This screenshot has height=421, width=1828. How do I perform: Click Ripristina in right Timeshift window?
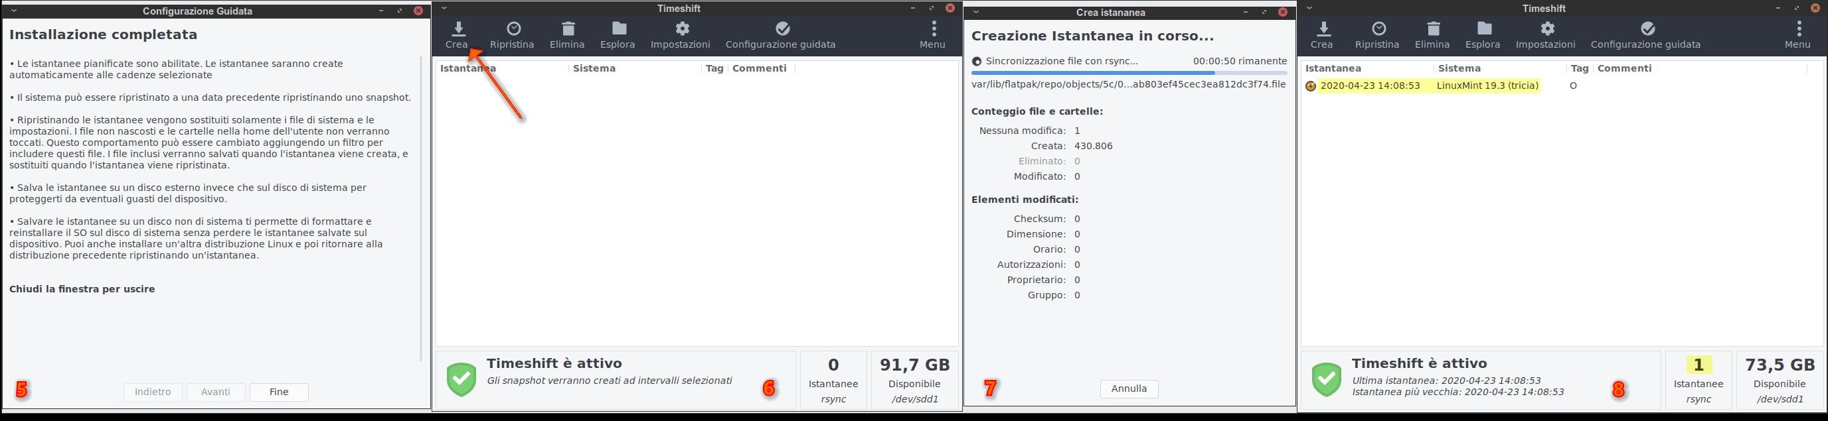(1377, 35)
